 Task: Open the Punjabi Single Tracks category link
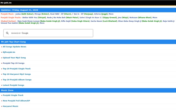[11, 18]
